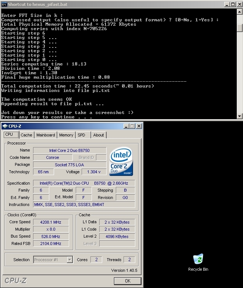Click the Package value 'Socket 775 LGA'
Viewport: 243px width, 288px height.
tap(69, 165)
